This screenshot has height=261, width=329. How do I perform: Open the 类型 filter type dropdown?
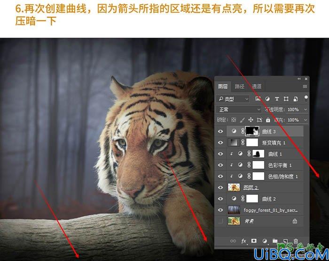click(233, 99)
